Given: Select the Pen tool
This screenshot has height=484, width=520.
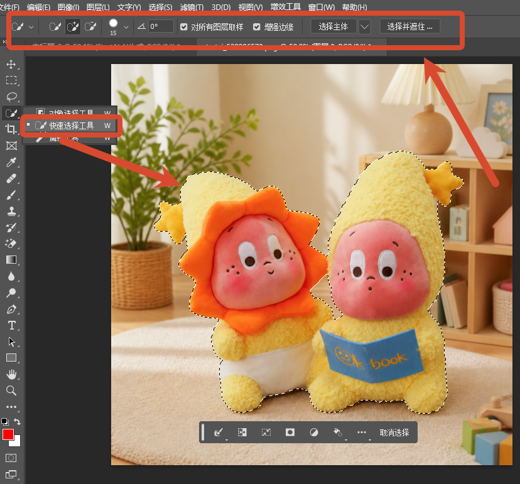Looking at the screenshot, I should point(11,309).
